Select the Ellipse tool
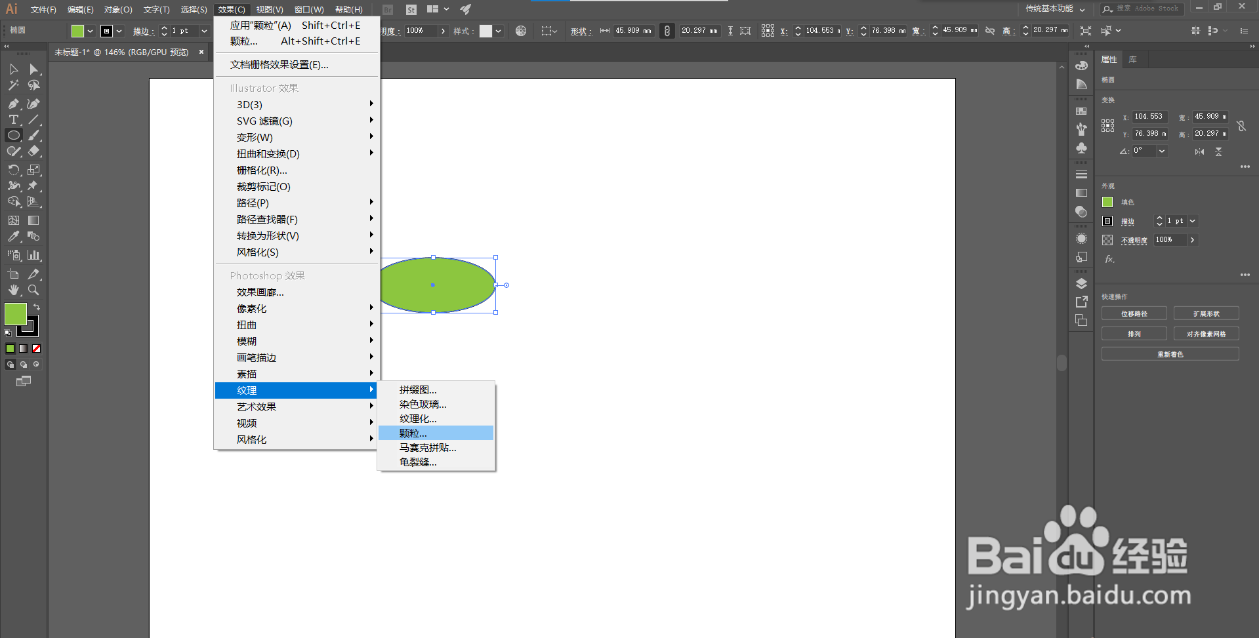The height and width of the screenshot is (638, 1259). pyautogui.click(x=14, y=135)
